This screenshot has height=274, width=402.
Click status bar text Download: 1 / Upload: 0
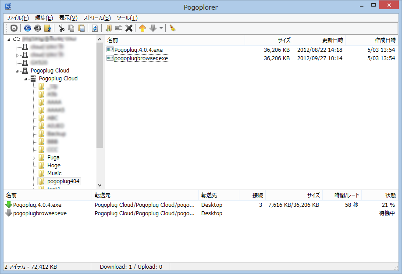click(131, 267)
